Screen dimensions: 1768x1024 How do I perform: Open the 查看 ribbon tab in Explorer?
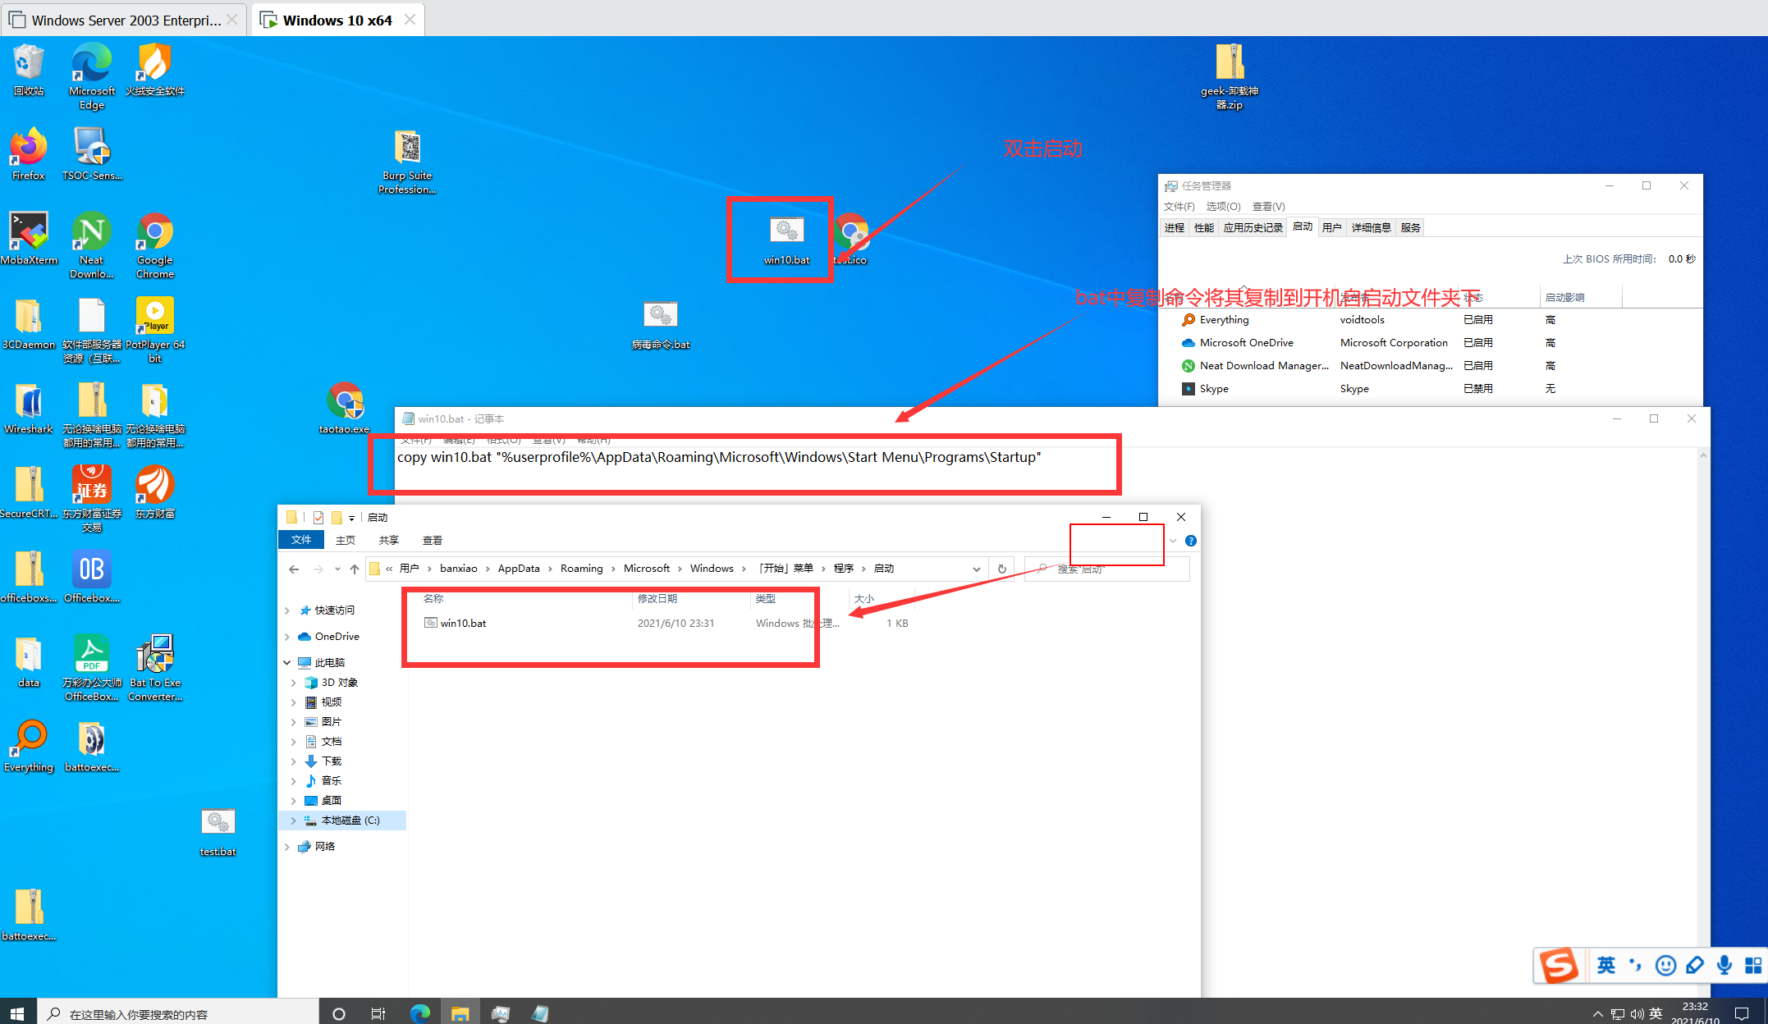(x=432, y=540)
